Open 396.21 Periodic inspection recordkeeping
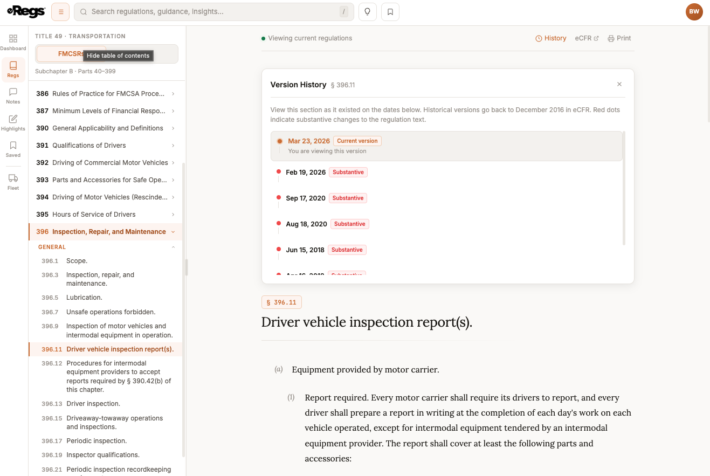 106,470
